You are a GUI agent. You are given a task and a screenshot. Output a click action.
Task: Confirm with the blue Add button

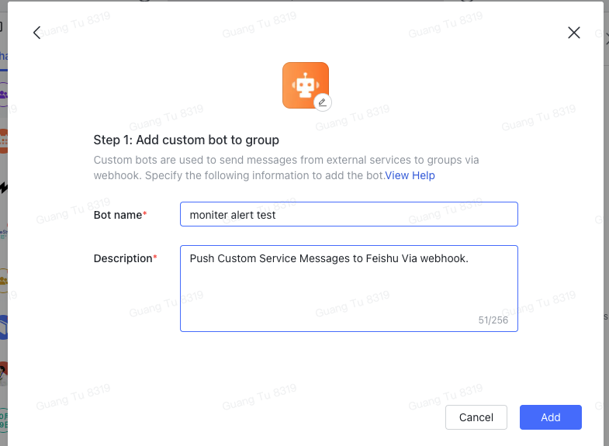click(x=550, y=417)
